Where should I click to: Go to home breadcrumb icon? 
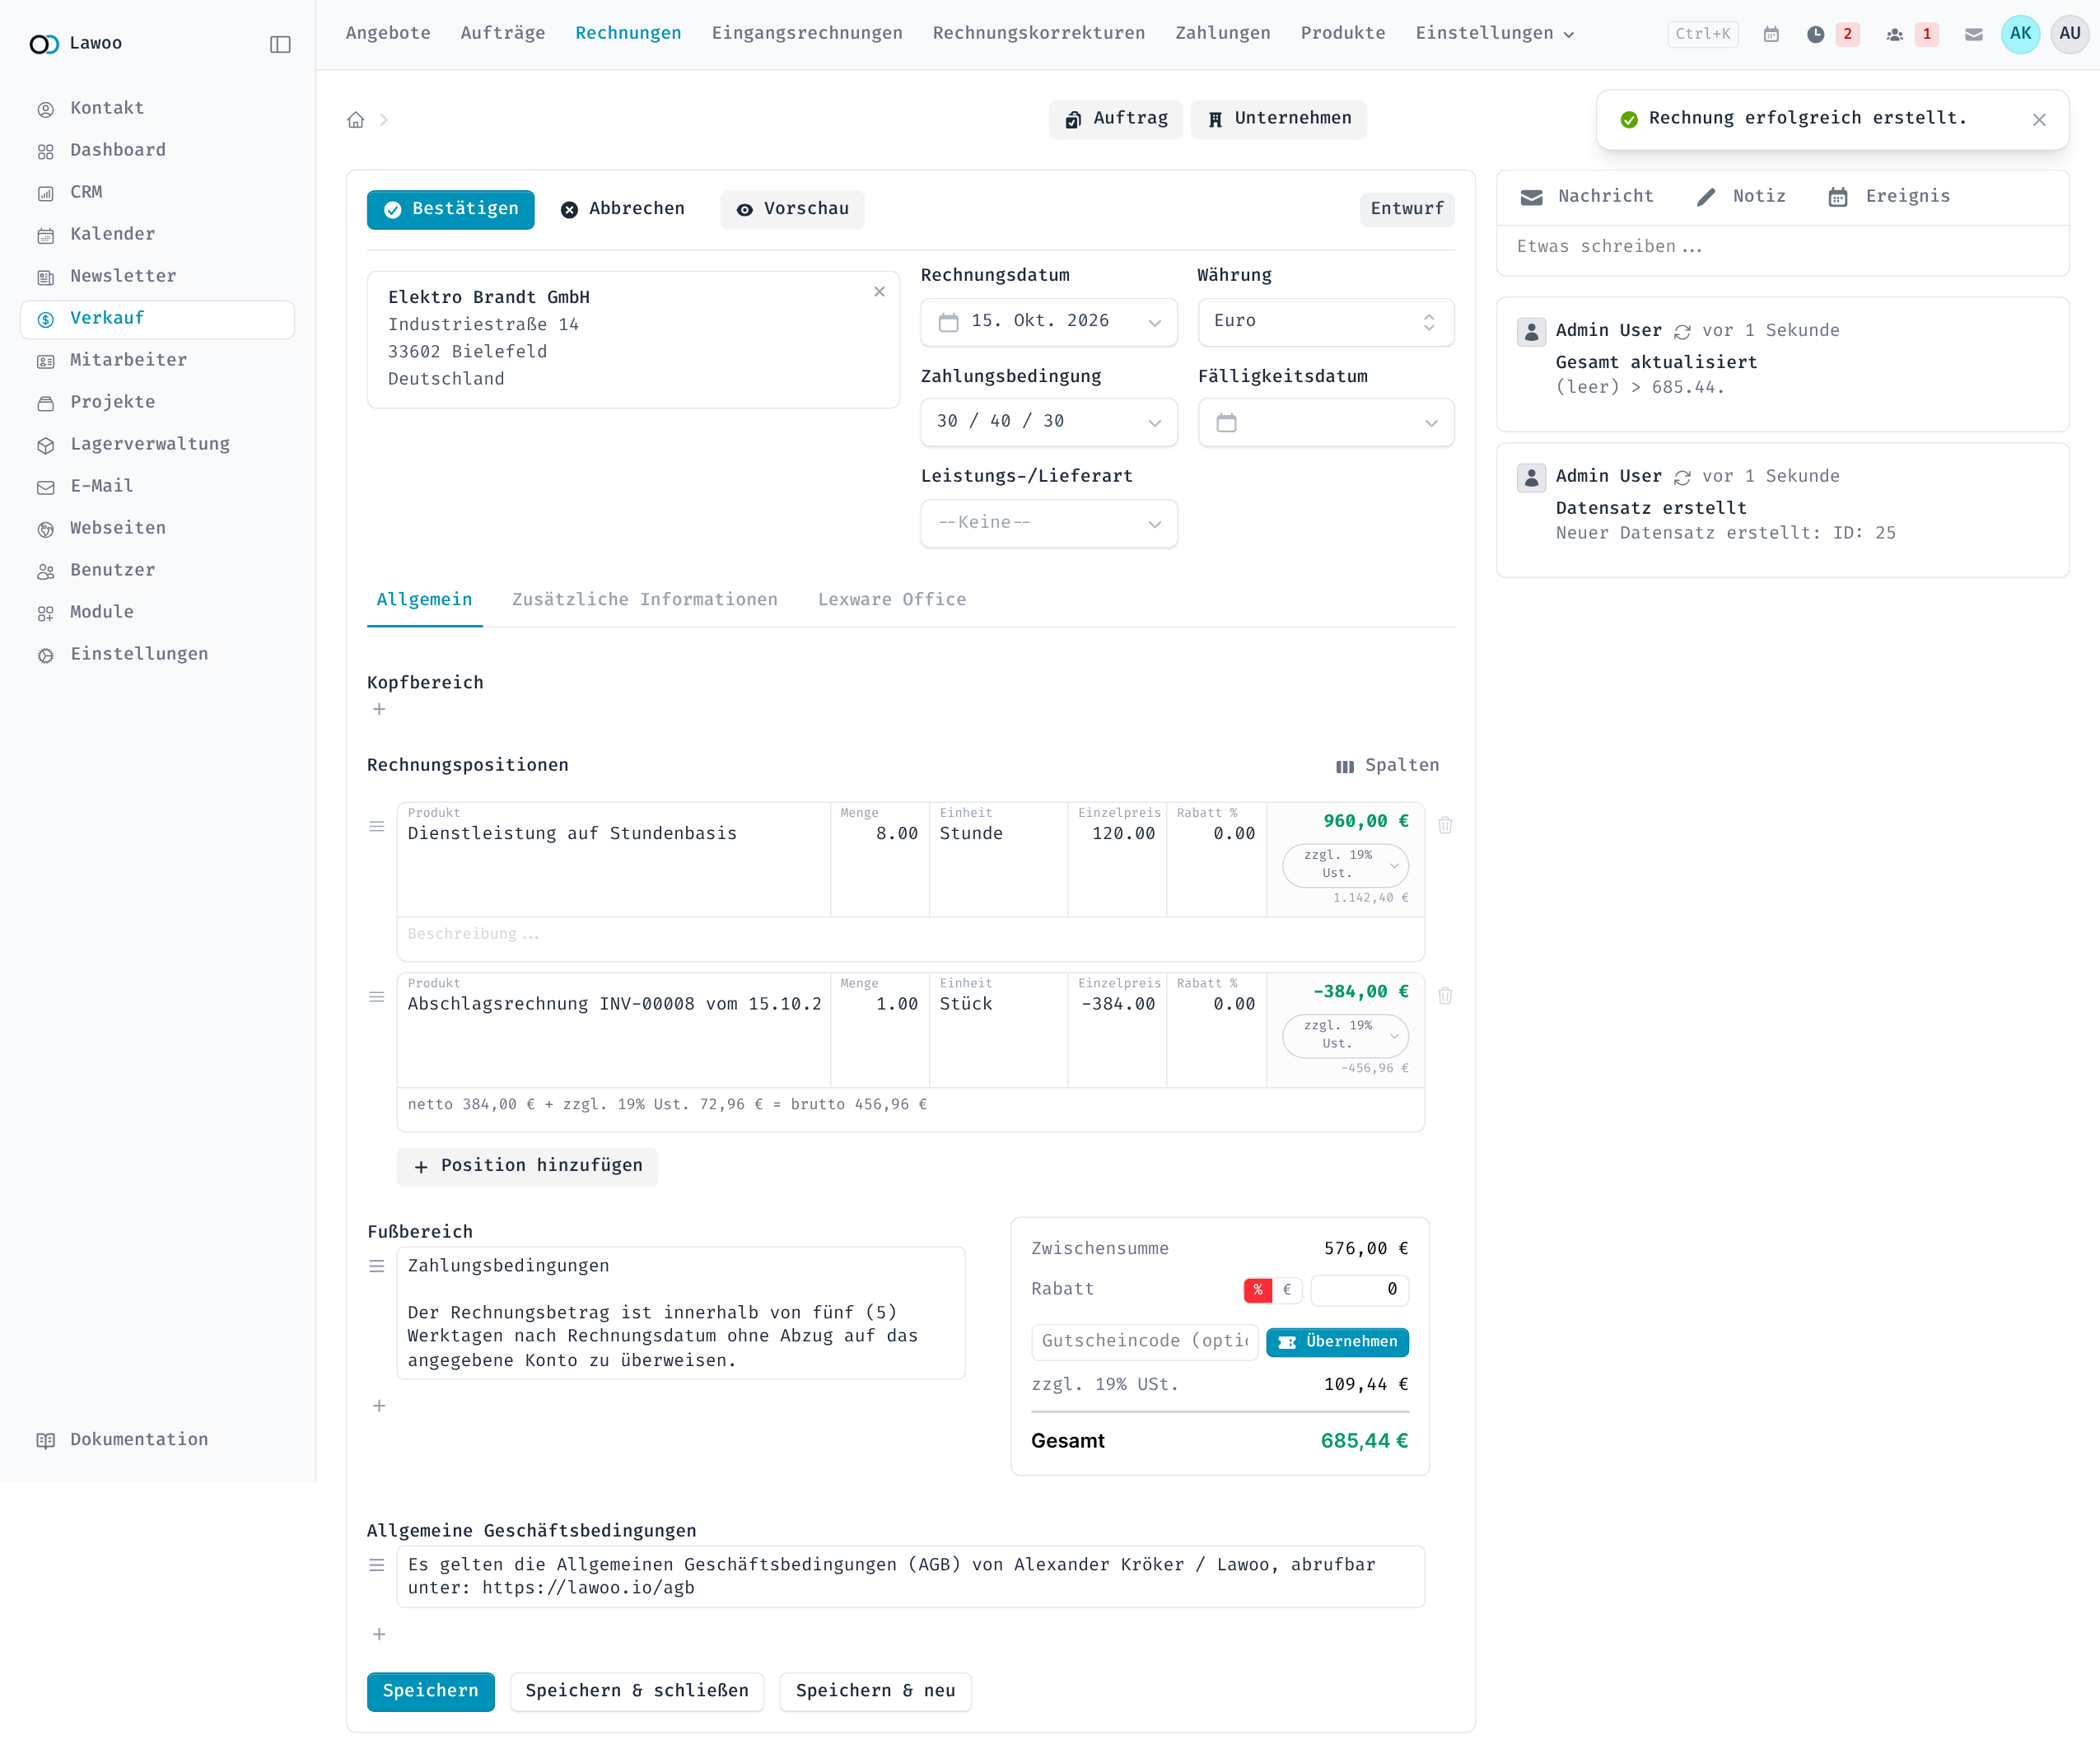pos(356,120)
